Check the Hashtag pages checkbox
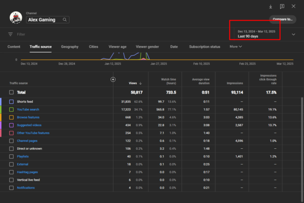Viewport: 304px width, 203px height. [12, 172]
